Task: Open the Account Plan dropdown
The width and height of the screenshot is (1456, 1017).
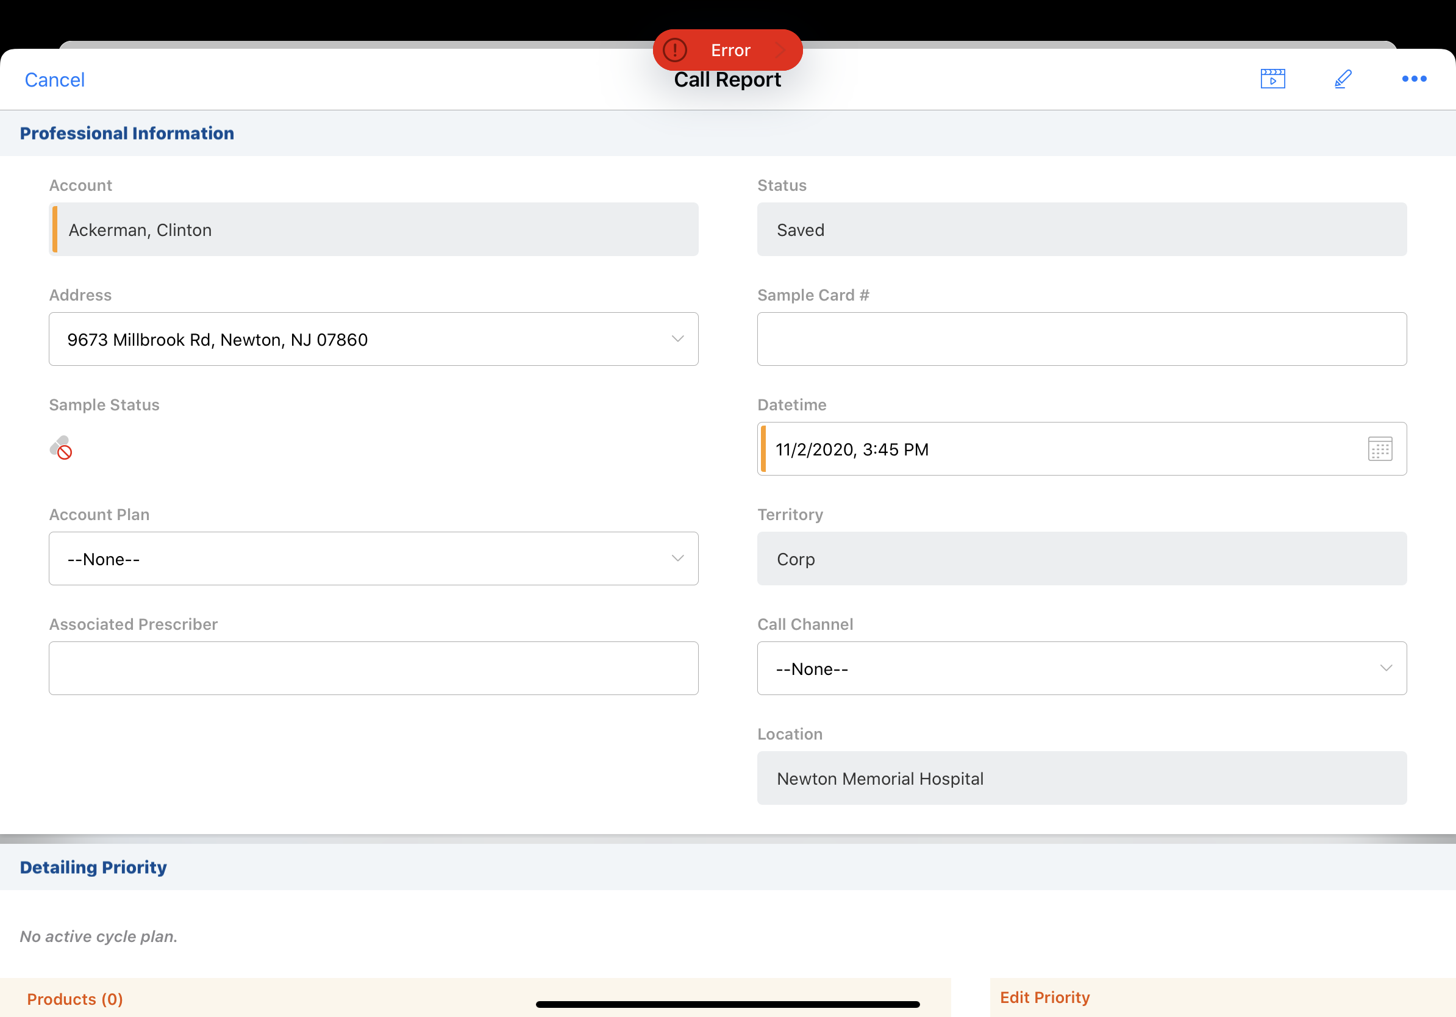Action: 677,558
